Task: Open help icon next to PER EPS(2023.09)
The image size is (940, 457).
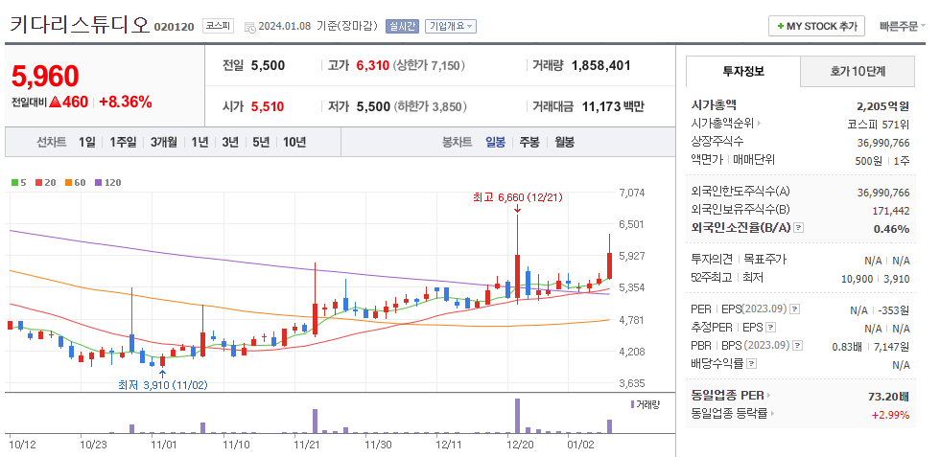Action: coord(795,309)
